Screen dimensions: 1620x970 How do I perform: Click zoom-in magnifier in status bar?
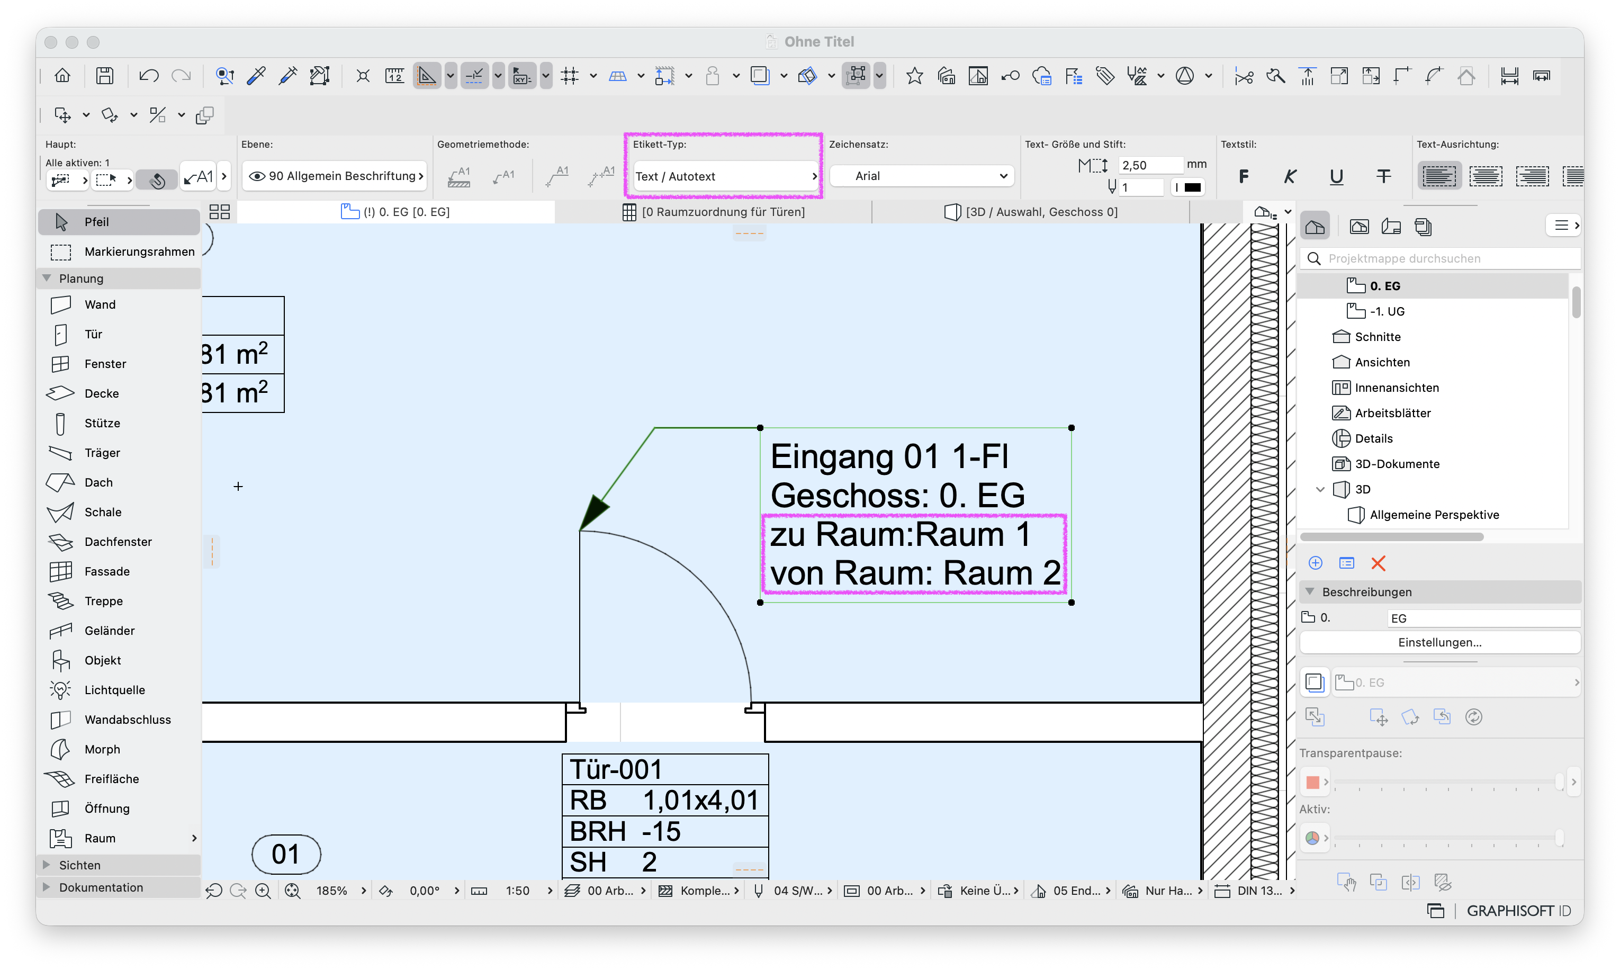pyautogui.click(x=263, y=891)
